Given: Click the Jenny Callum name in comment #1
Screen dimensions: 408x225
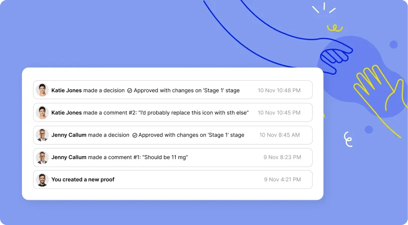Looking at the screenshot, I should (x=69, y=157).
